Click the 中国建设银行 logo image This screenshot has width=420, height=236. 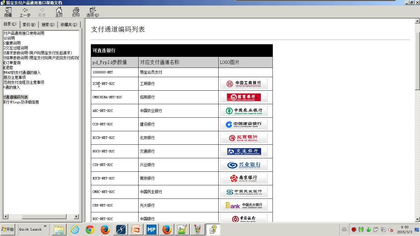tap(244, 124)
